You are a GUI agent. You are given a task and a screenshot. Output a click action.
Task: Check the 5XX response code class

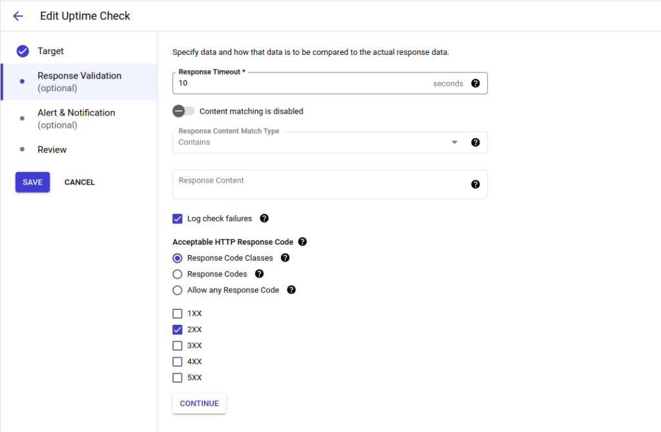point(178,377)
